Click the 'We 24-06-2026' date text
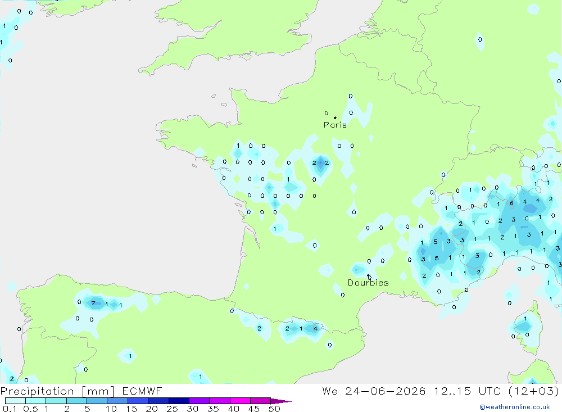Viewport: 562px width, 412px height. pyautogui.click(x=374, y=391)
